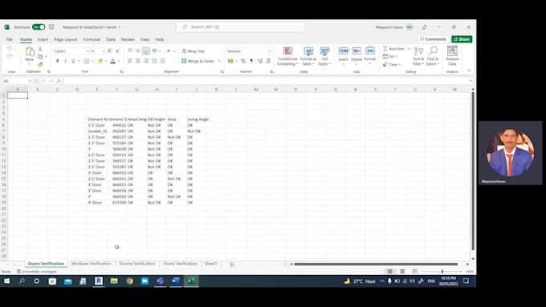This screenshot has height=307, width=546.
Task: Open Conditional Formatting
Action: click(x=287, y=56)
